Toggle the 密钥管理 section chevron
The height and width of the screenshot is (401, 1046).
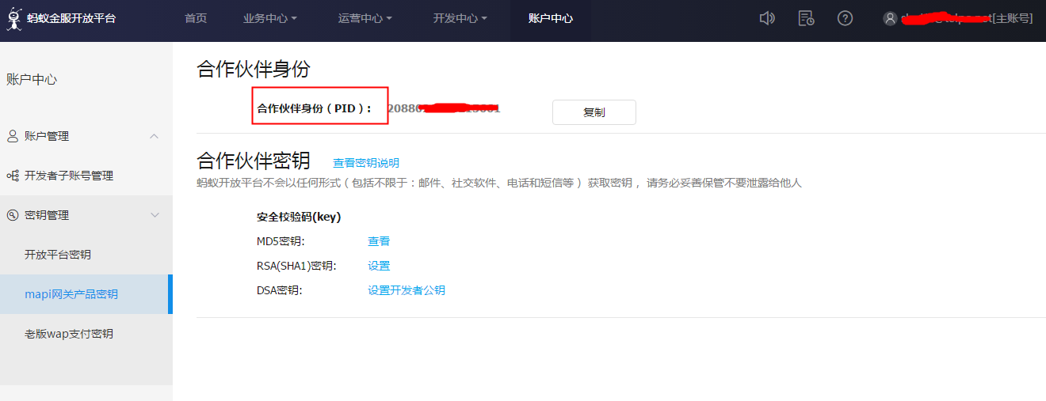[155, 215]
